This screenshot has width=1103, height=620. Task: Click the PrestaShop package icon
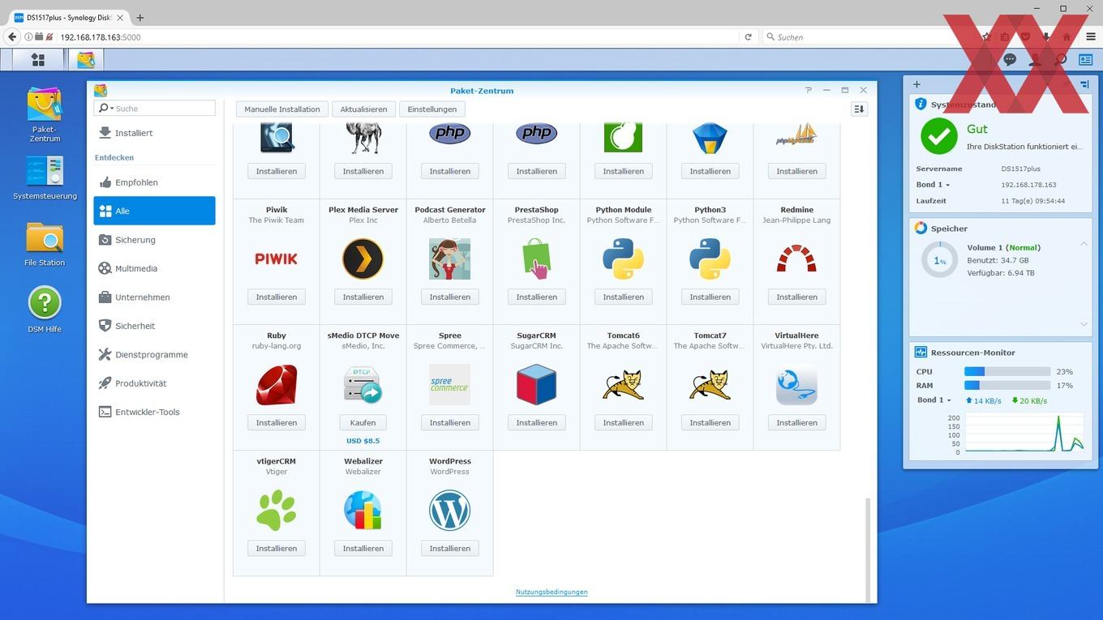[537, 259]
